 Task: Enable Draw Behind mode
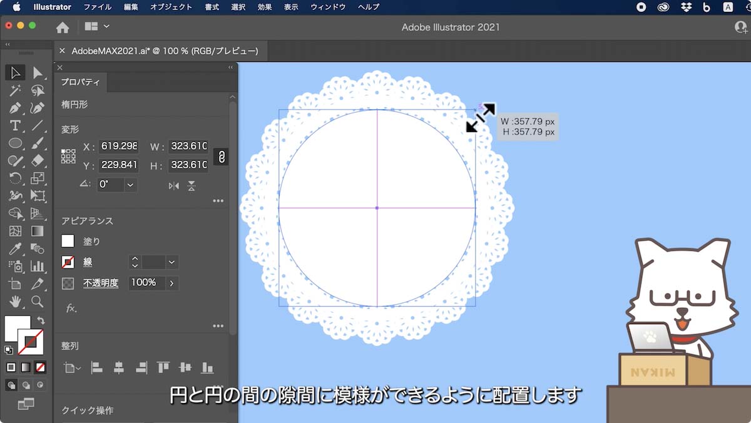pos(26,385)
